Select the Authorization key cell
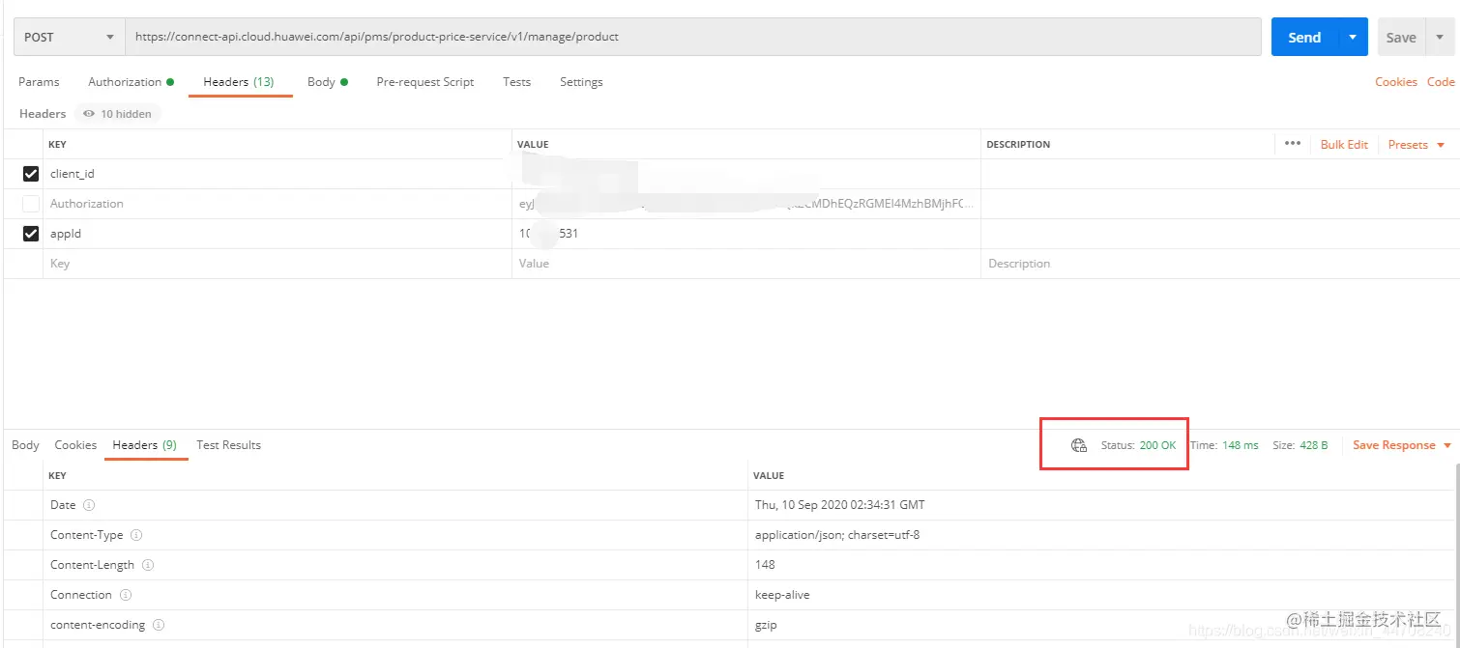 click(277, 204)
